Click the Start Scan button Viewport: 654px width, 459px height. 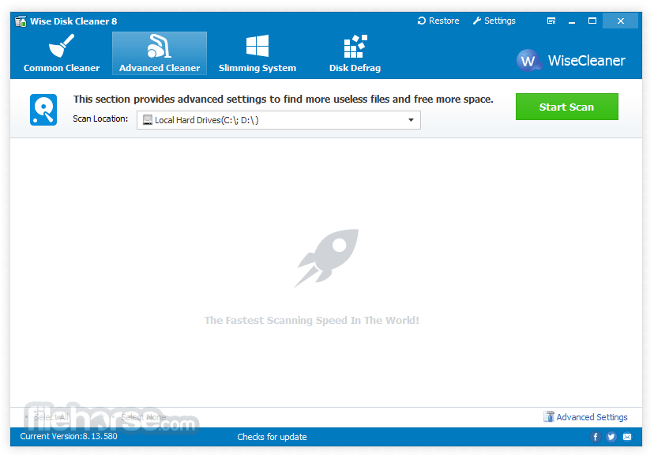click(567, 107)
